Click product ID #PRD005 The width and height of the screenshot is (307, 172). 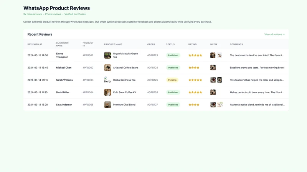coord(88,105)
